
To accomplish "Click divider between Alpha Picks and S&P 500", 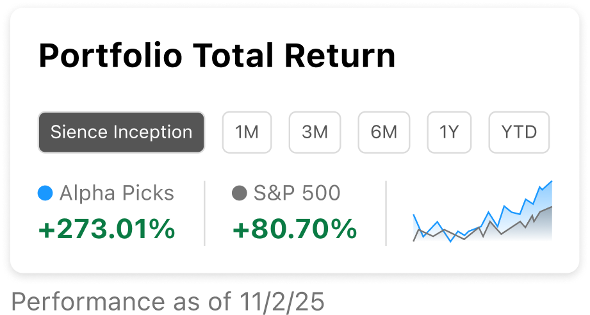I will [204, 213].
